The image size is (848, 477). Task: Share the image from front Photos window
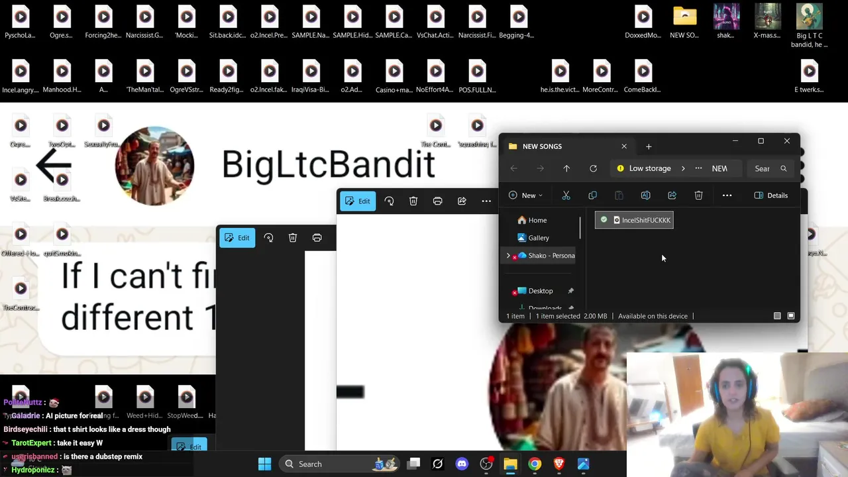coord(462,201)
